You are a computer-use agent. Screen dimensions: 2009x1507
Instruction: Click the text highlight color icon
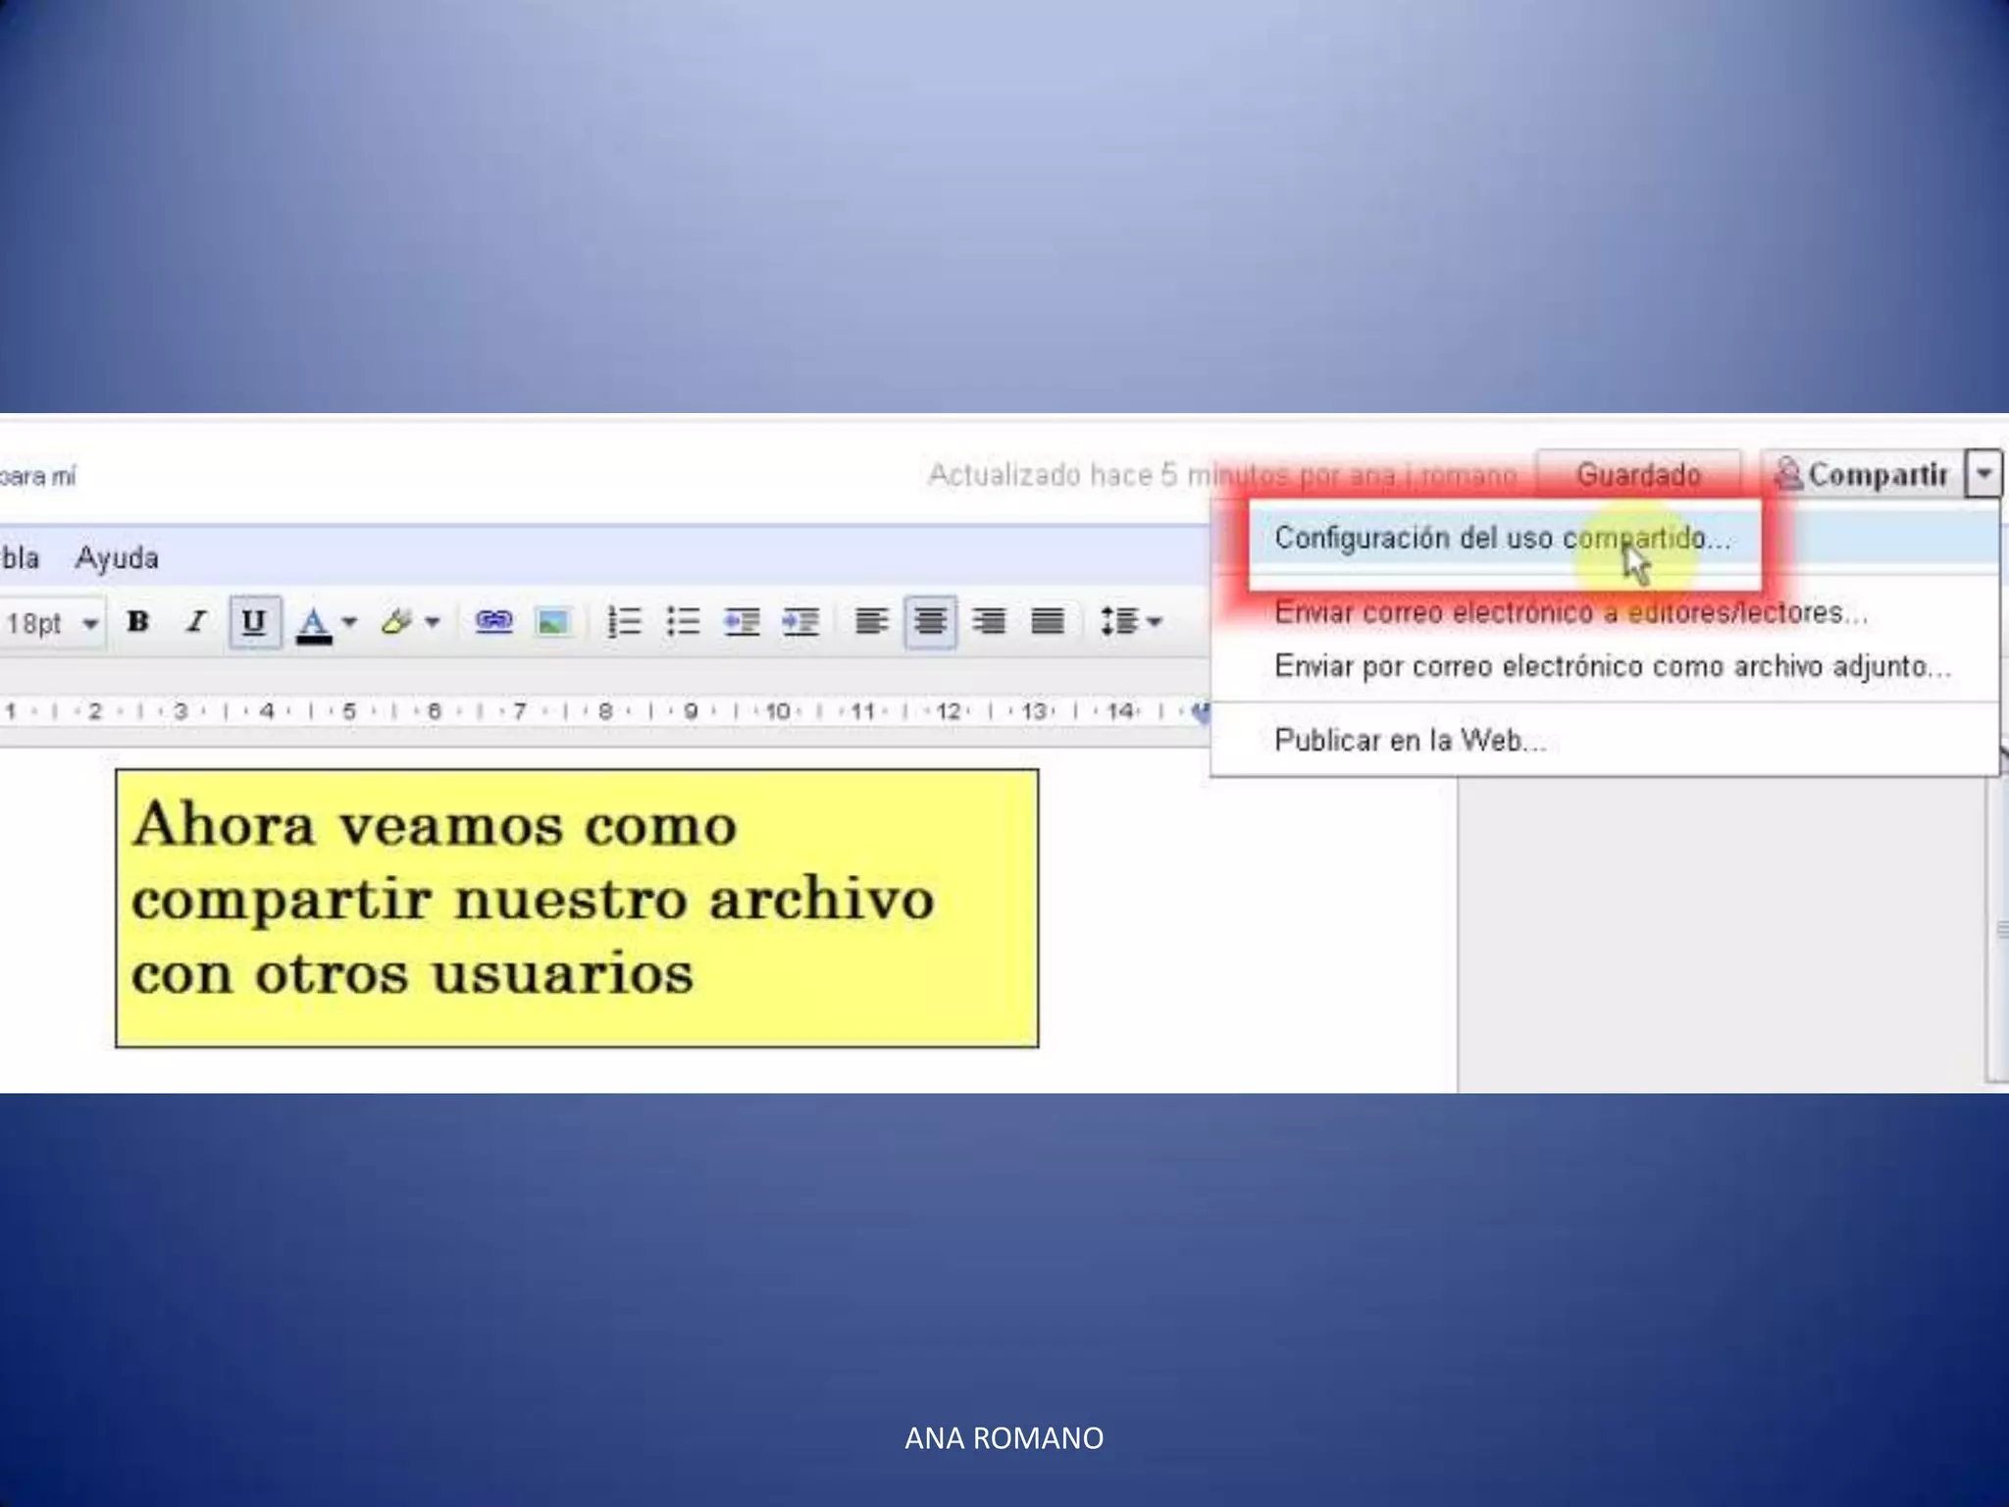point(397,622)
